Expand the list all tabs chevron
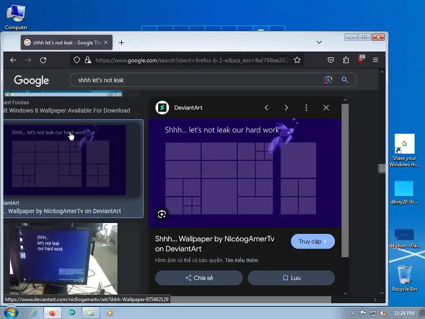This screenshot has width=425, height=319. (319, 42)
